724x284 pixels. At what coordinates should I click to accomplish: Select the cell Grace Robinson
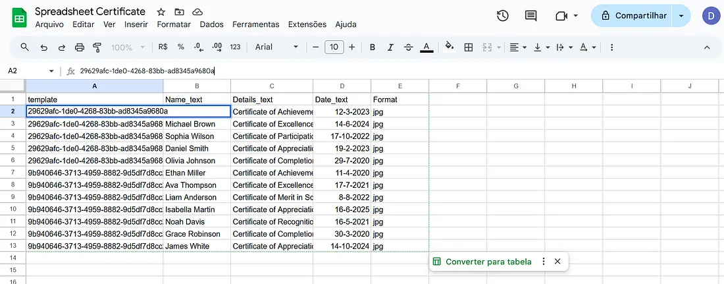point(197,234)
